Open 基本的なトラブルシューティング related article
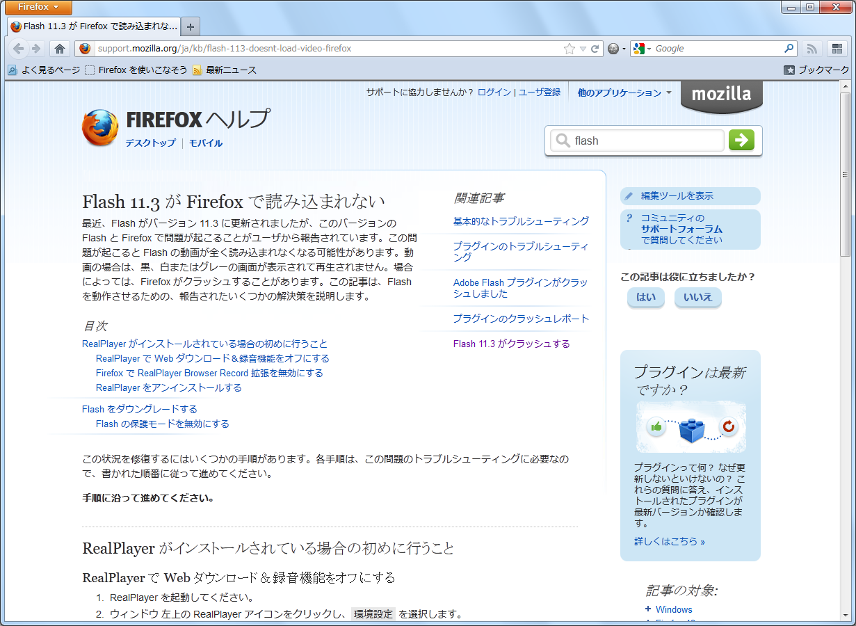 521,221
